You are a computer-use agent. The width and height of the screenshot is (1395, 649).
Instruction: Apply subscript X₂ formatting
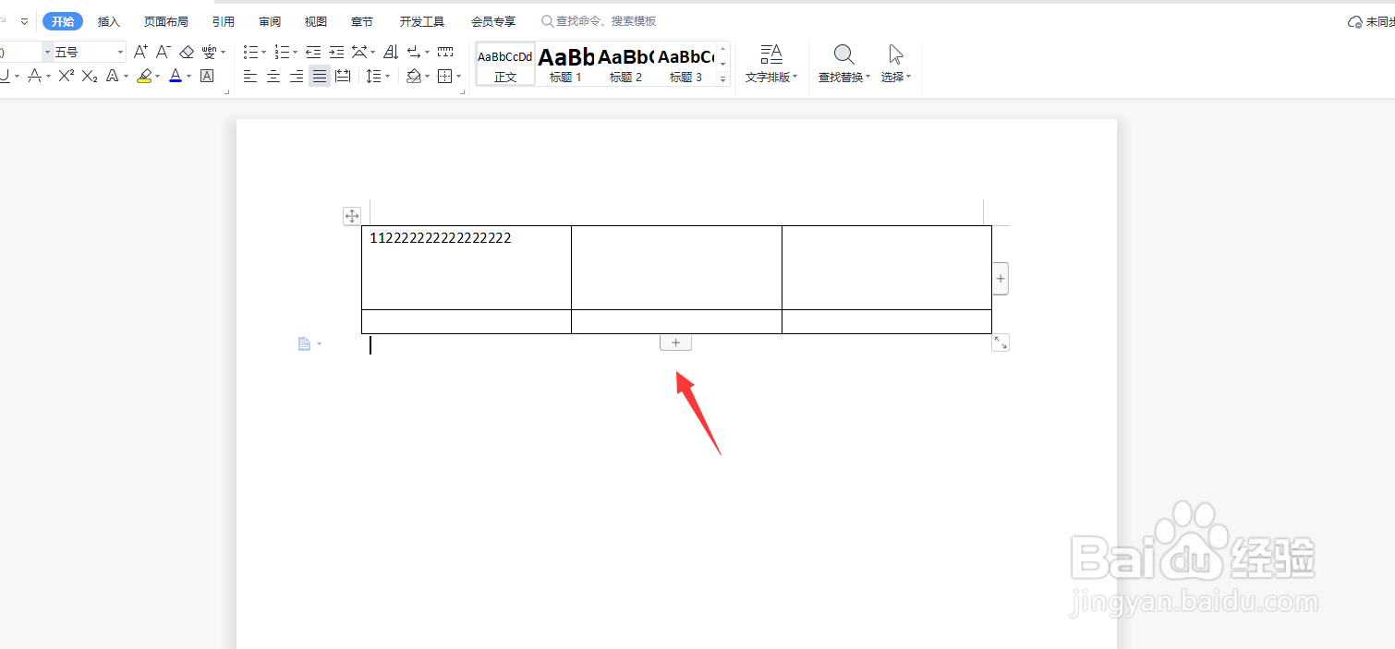pyautogui.click(x=90, y=76)
